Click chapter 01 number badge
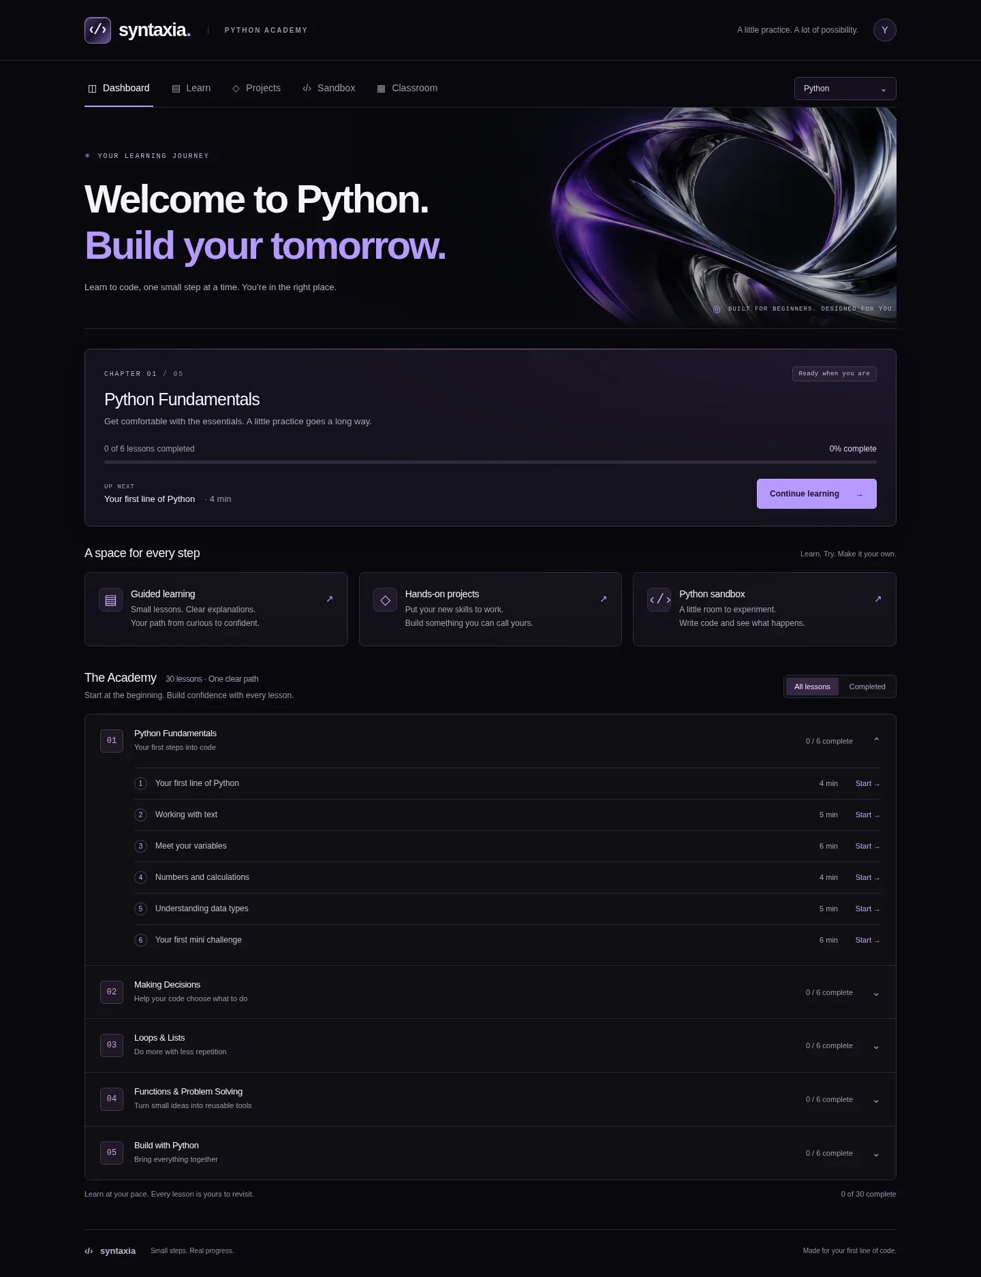 coord(112,741)
